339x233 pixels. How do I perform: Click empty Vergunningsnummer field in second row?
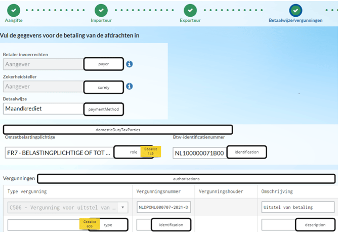click(144, 225)
